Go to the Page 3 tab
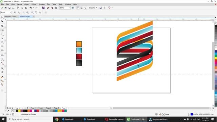The image size is (217, 122). (48, 108)
